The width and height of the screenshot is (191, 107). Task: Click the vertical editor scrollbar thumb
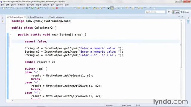(181, 45)
